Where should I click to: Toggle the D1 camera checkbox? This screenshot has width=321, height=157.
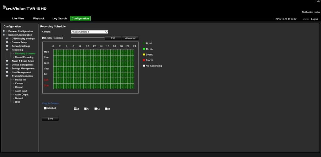point(106,109)
